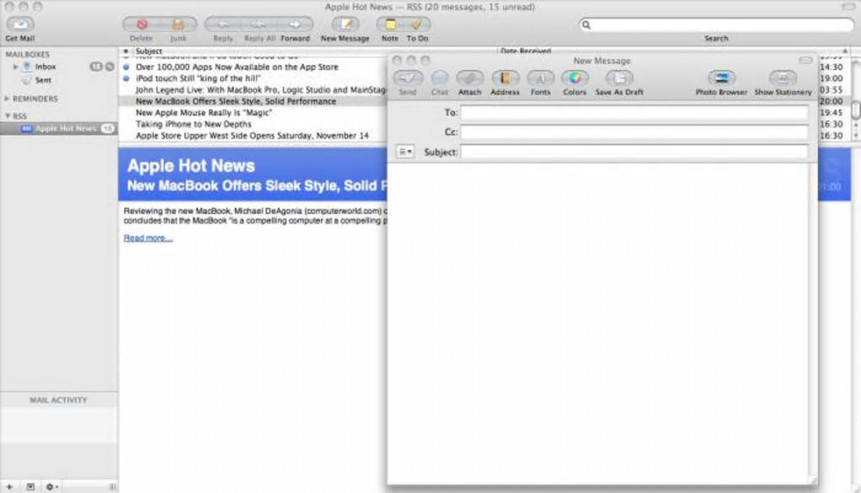
Task: Click the Chat icon in New Message
Action: click(x=439, y=78)
